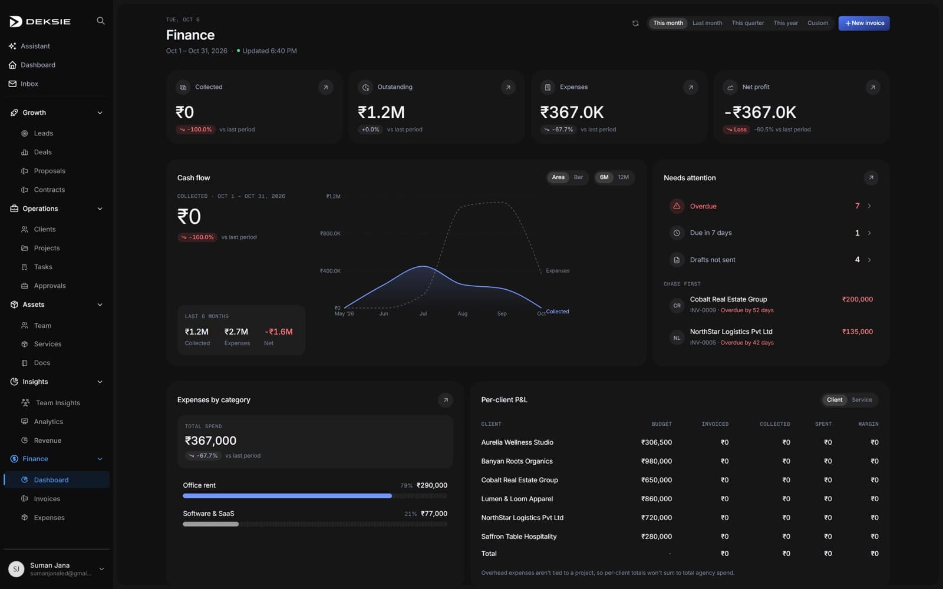The image size is (943, 589).
Task: Collapse the Operations sidebar section
Action: pos(100,209)
